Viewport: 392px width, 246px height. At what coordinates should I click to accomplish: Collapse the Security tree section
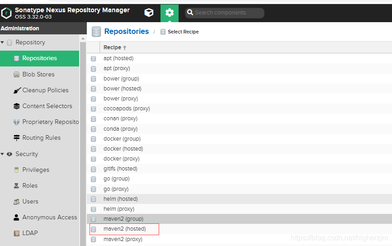point(2,154)
